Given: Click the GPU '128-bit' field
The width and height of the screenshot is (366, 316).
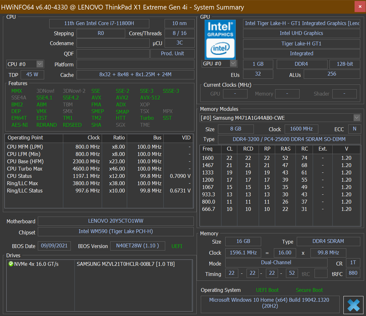Looking at the screenshot, I should (345, 64).
